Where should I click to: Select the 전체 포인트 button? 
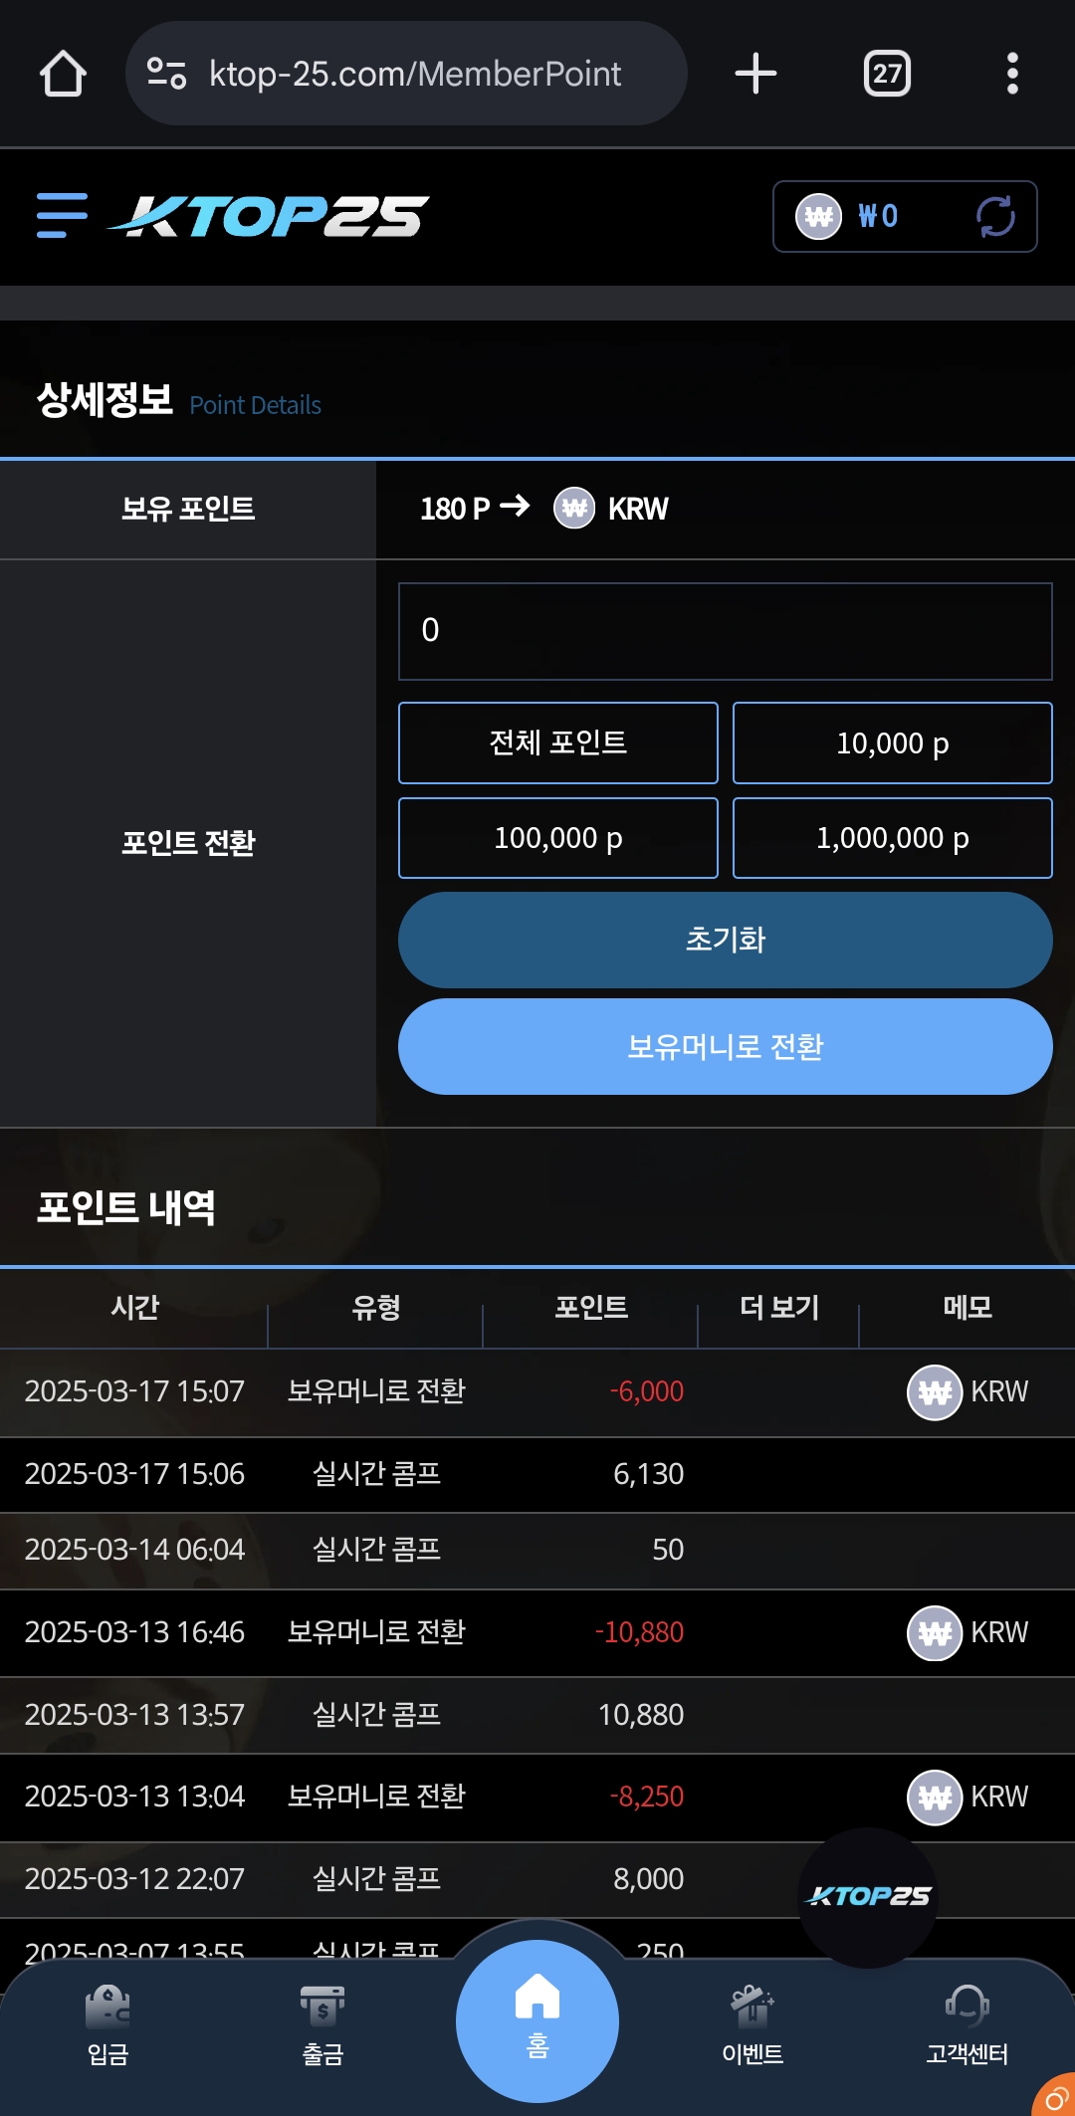557,742
